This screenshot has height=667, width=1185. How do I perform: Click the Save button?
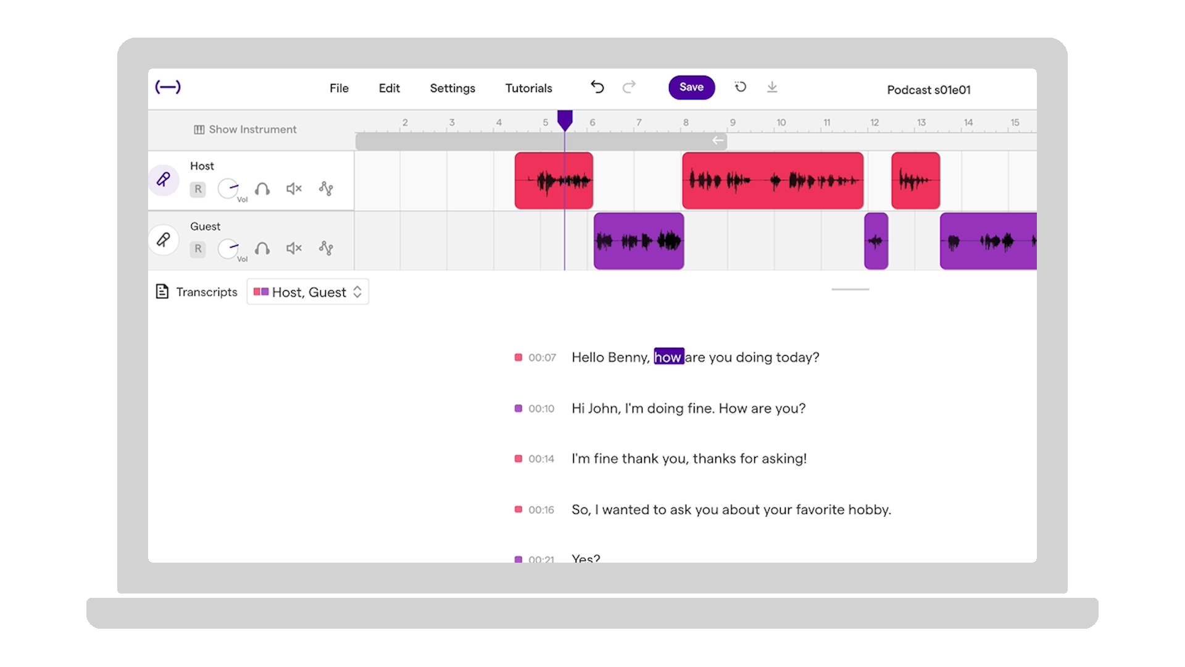(691, 87)
